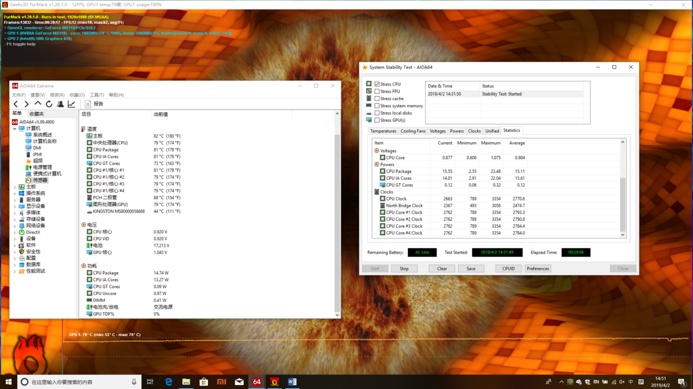Viewport: 693px width, 389px height.
Task: Switch to AIDA64 taskbar icon
Action: tap(257, 382)
